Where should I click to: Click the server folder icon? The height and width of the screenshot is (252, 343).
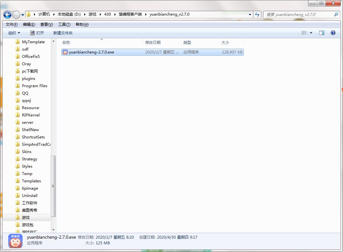[x=18, y=122]
